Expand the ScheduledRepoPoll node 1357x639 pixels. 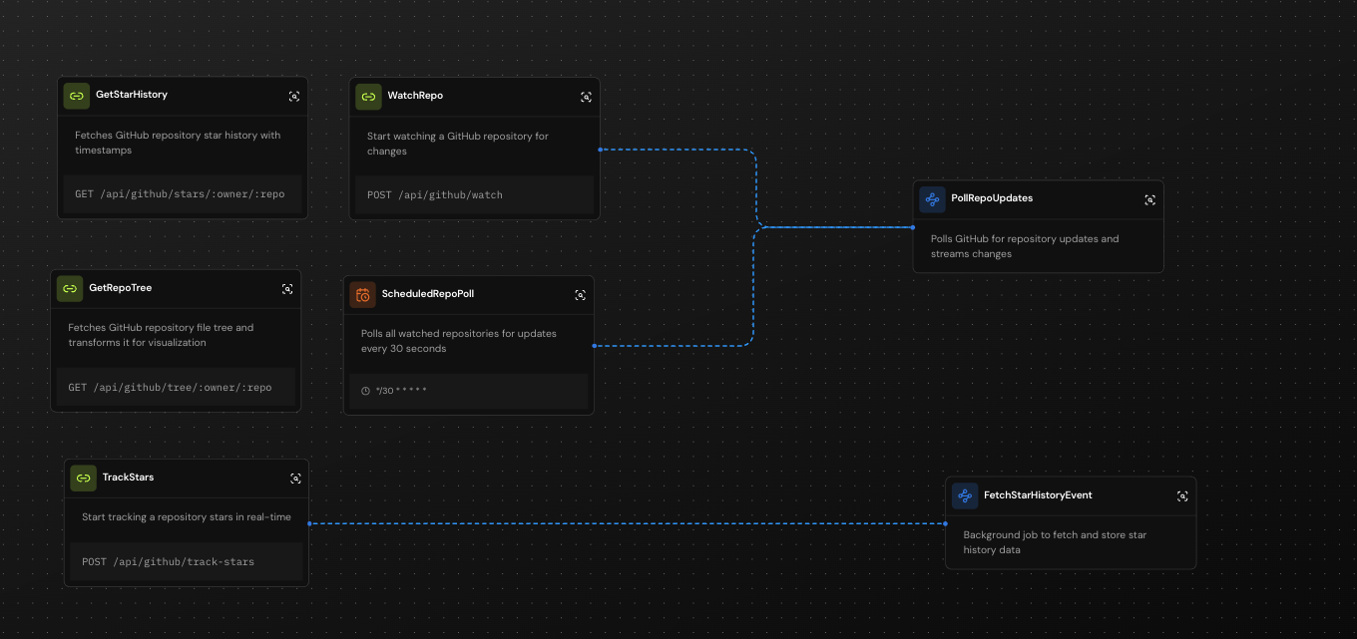tap(580, 295)
